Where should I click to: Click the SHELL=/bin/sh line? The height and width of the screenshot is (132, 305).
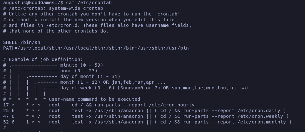tap(22, 42)
